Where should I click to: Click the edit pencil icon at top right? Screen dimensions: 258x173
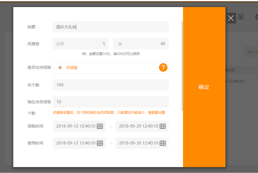click(241, 17)
